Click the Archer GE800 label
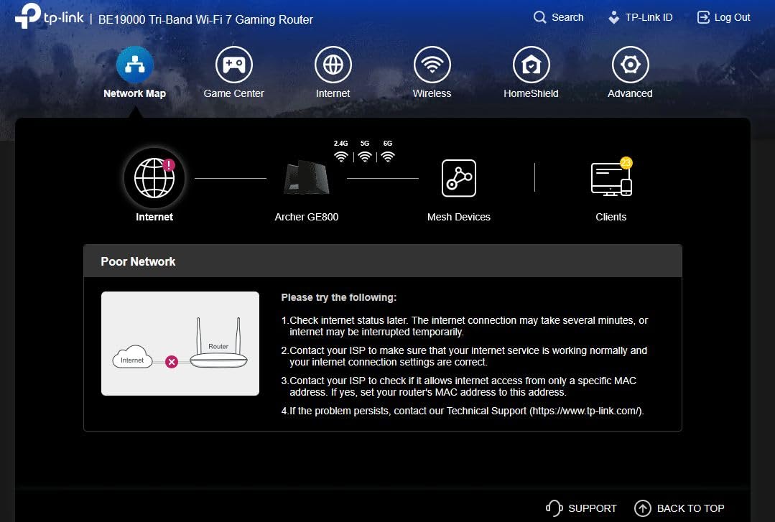 307,217
